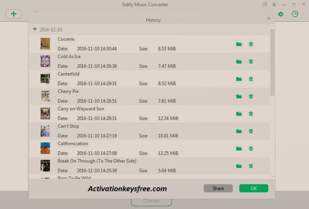Open output folder for Cocaine
The width and height of the screenshot is (309, 209).
239,44
